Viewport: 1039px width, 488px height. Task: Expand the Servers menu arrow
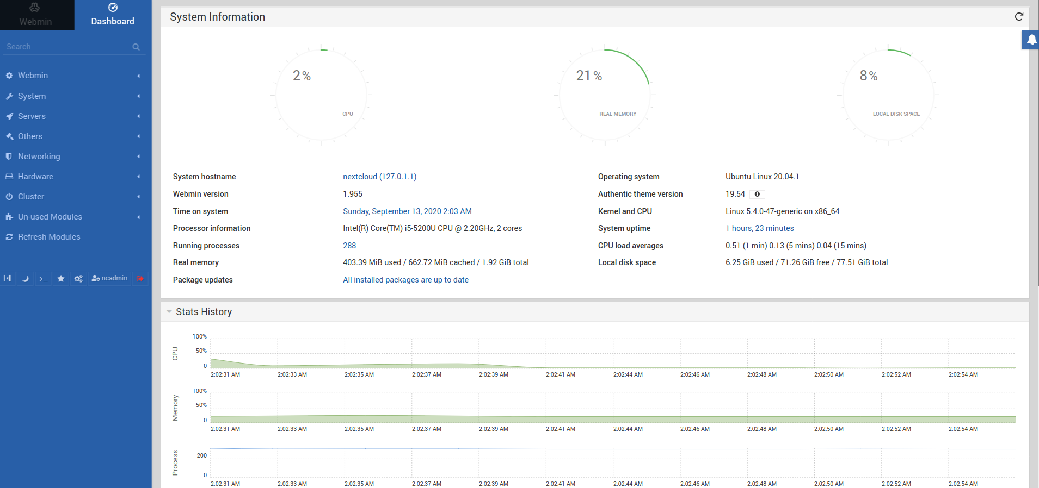tap(139, 116)
